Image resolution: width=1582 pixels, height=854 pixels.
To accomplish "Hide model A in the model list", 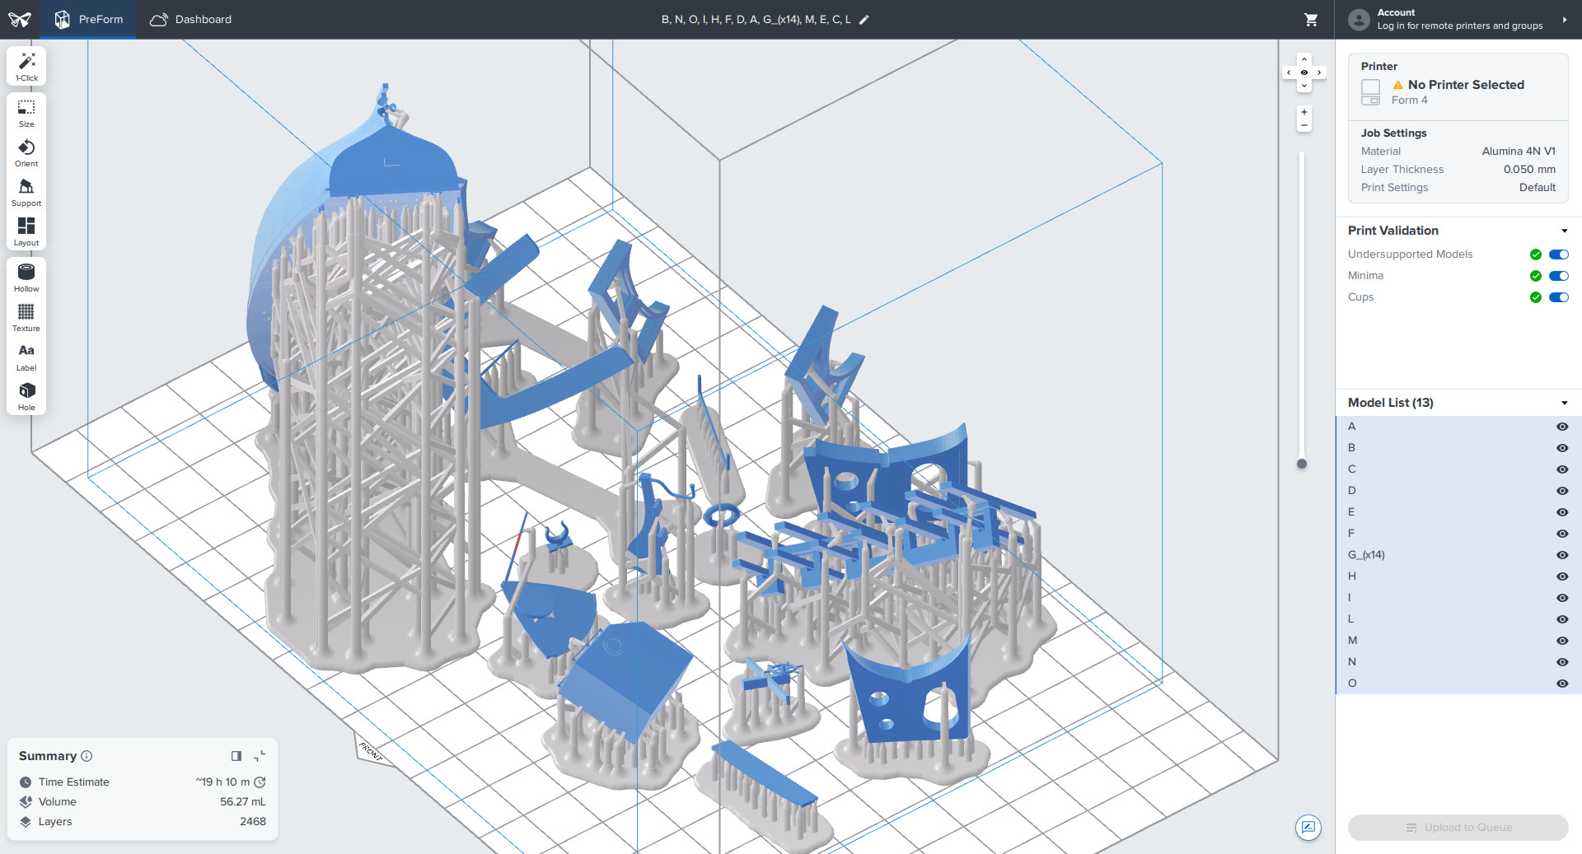I will pos(1562,427).
